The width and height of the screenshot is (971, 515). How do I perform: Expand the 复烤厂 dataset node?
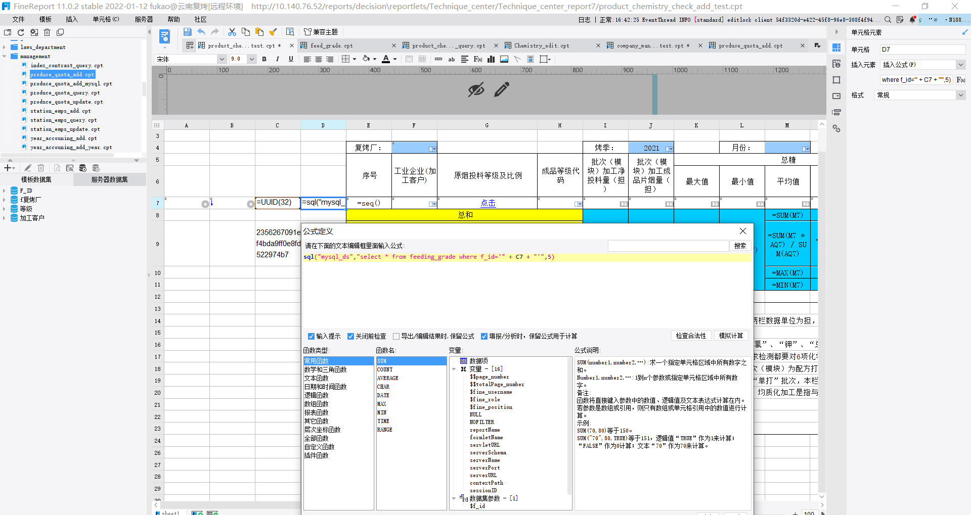pyautogui.click(x=4, y=200)
